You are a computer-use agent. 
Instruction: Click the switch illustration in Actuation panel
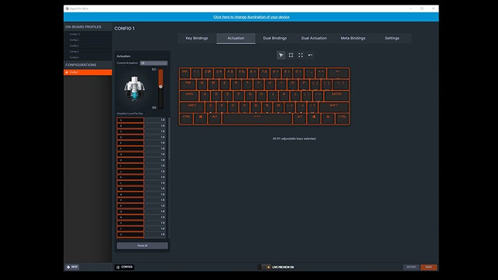pyautogui.click(x=135, y=89)
